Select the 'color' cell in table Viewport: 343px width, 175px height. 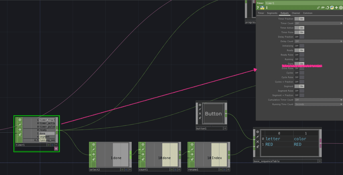pos(306,139)
